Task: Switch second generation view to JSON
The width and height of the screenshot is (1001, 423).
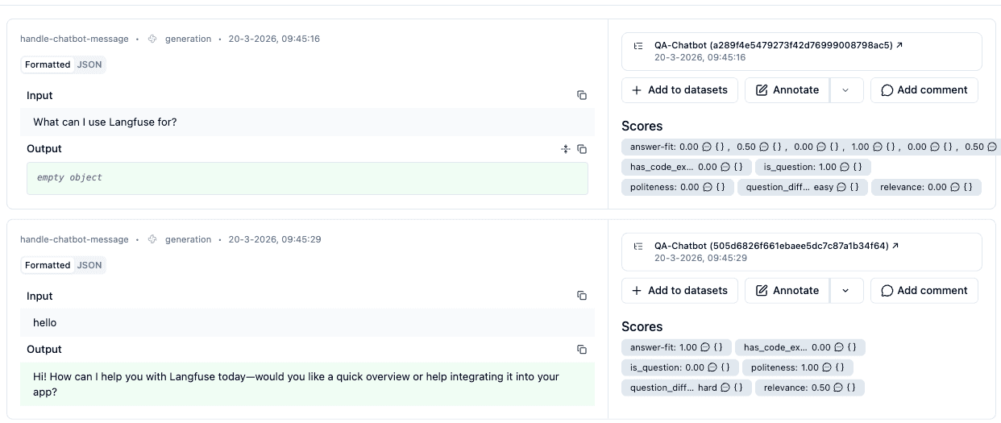Action: click(x=89, y=265)
